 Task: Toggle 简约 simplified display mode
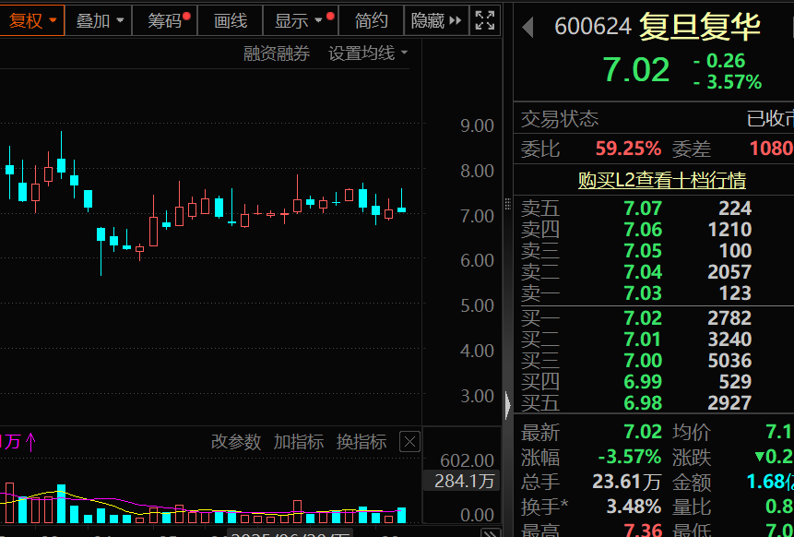click(371, 20)
